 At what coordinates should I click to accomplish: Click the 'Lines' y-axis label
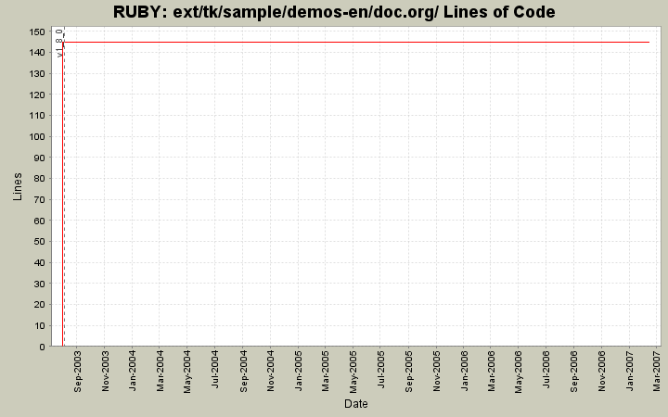(x=17, y=186)
